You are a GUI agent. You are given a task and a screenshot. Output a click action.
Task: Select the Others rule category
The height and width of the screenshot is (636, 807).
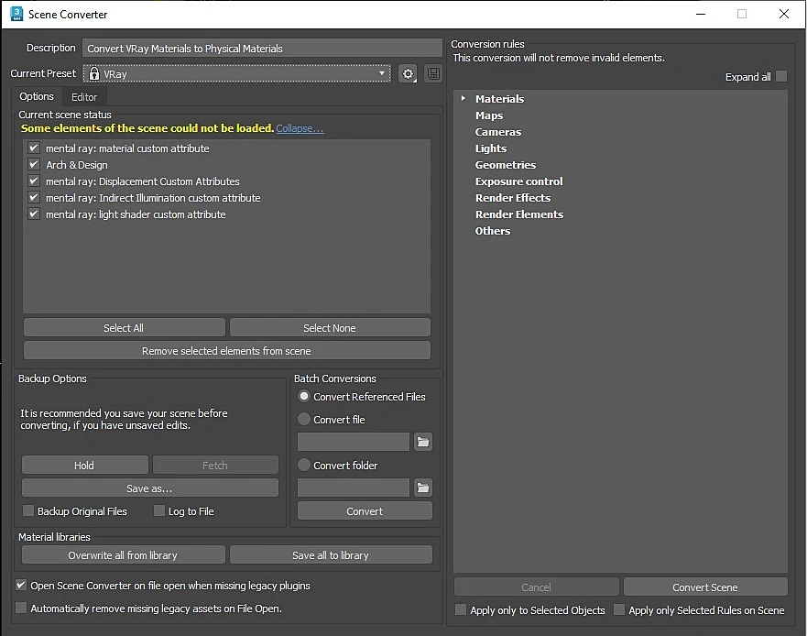point(493,231)
